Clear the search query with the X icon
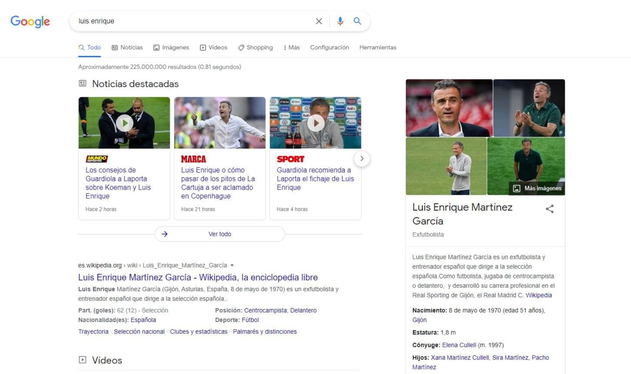Viewport: 631px width, 374px height. point(319,21)
